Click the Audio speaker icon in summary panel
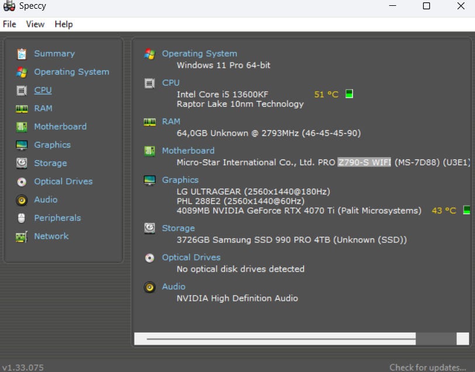This screenshot has height=372, width=475. 150,287
